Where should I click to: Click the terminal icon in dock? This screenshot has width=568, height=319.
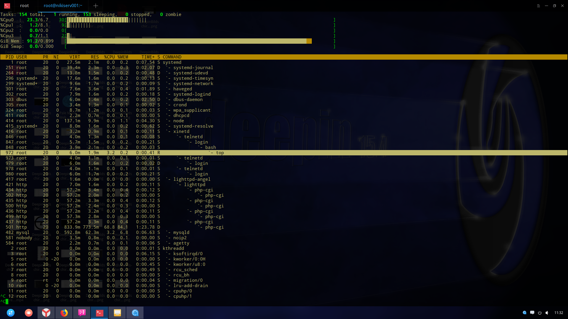[x=99, y=313]
